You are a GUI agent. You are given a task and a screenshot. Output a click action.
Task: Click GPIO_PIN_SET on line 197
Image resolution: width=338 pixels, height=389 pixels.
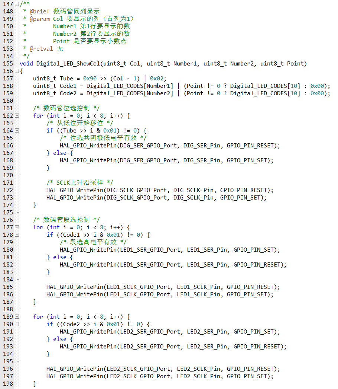pyautogui.click(x=247, y=376)
